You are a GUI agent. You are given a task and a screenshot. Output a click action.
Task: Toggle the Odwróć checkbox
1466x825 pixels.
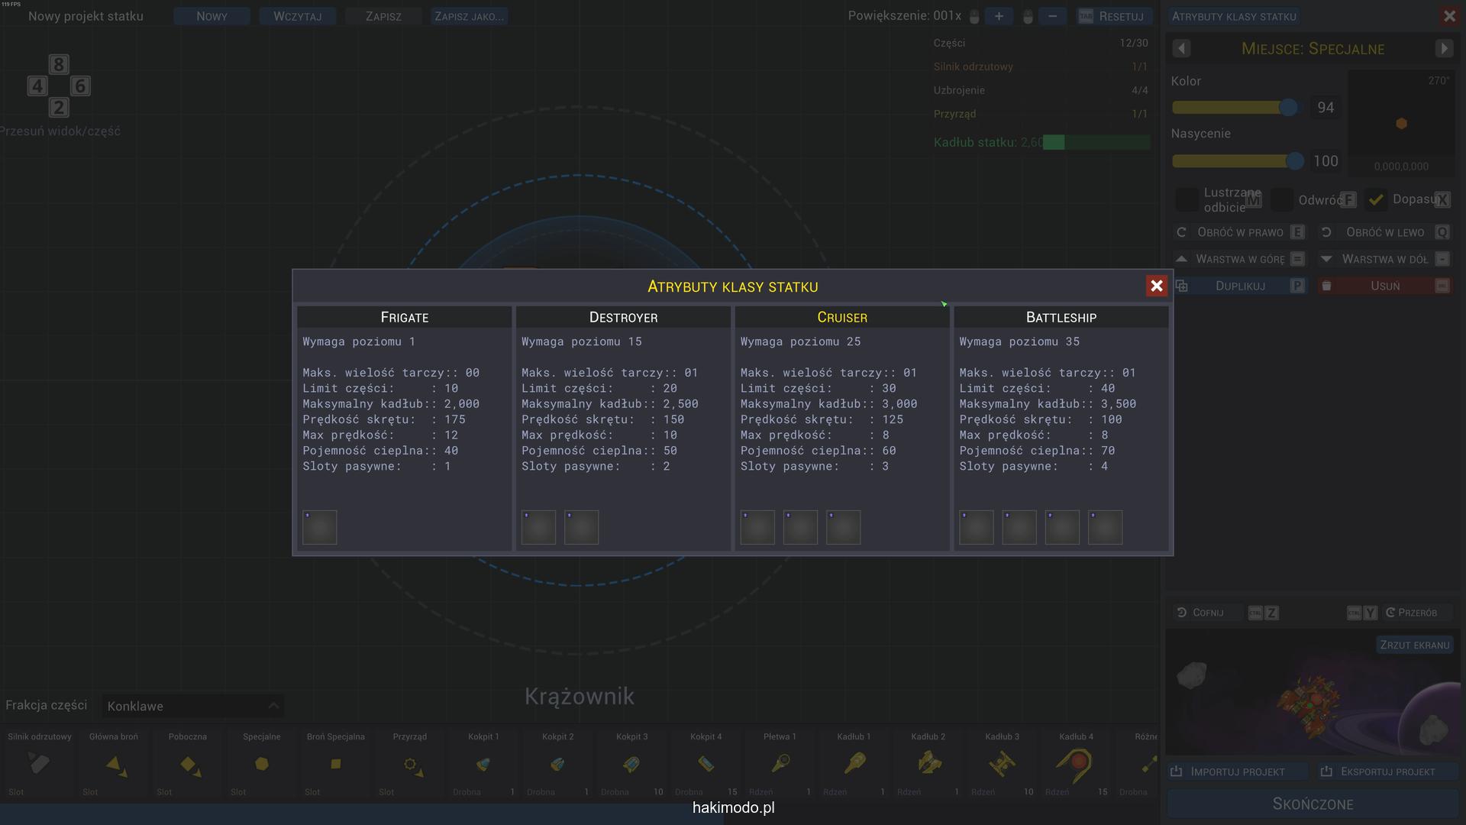click(x=1283, y=200)
